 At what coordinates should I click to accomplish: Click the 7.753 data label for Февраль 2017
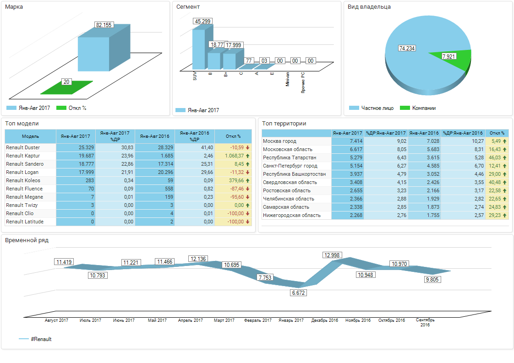point(265,277)
